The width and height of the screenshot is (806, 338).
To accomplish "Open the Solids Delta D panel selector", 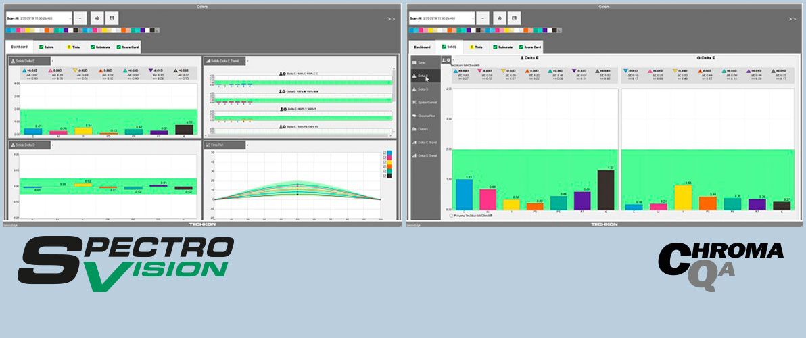I will click(31, 145).
